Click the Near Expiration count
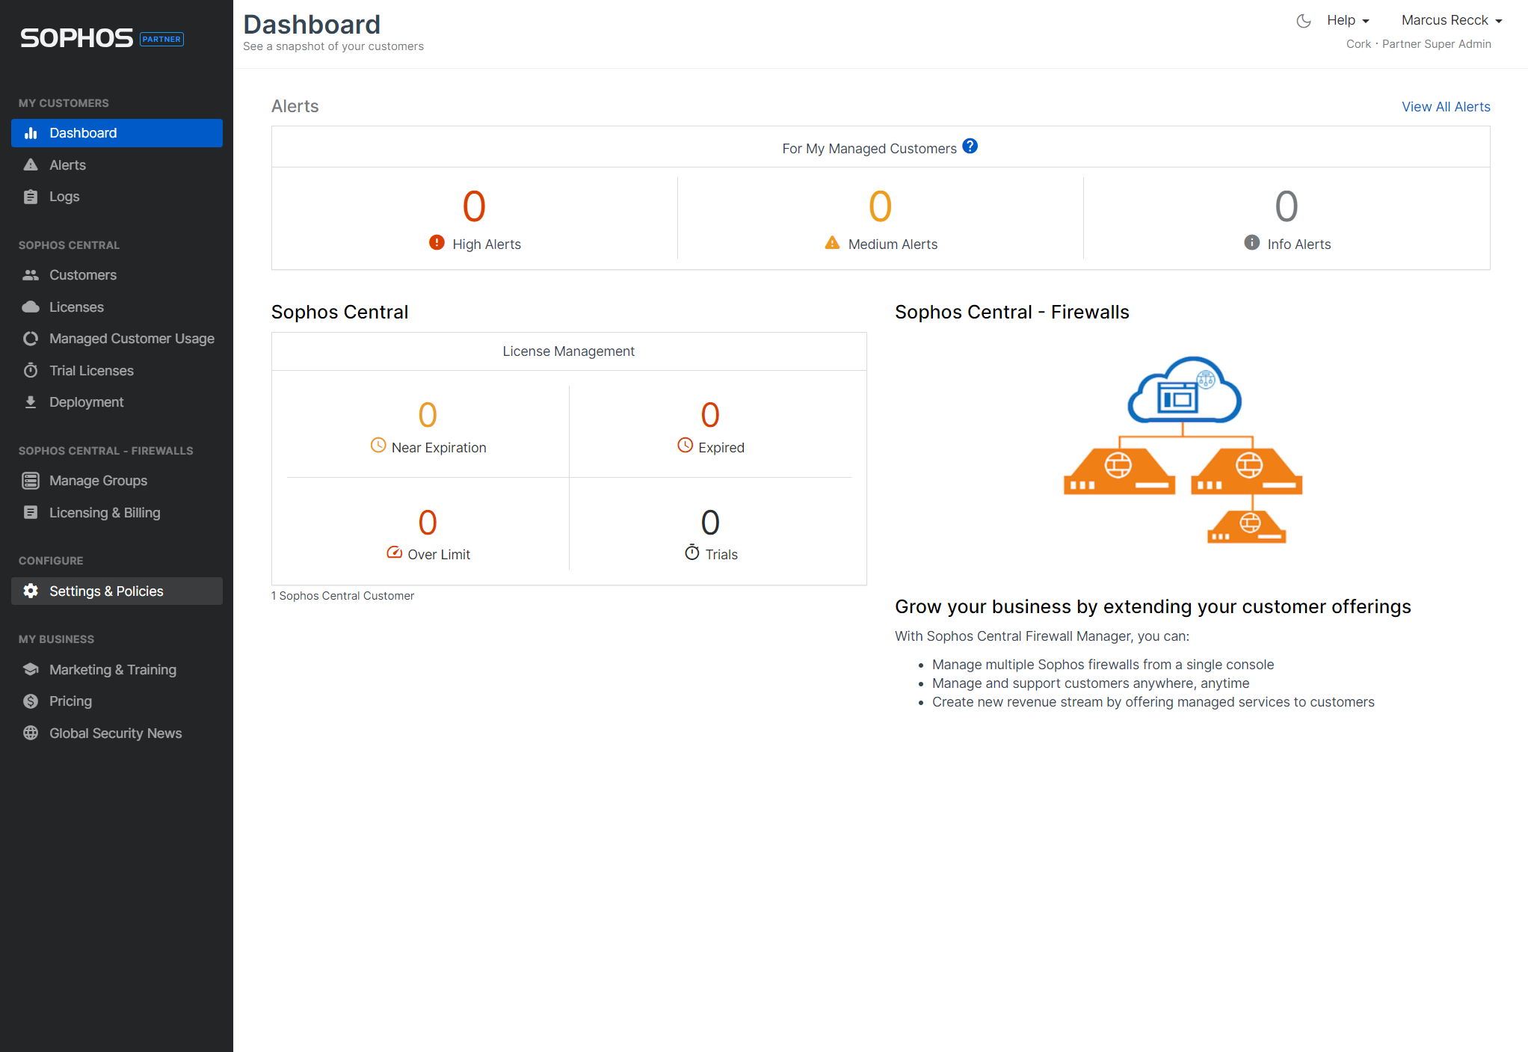This screenshot has width=1528, height=1052. click(x=428, y=415)
